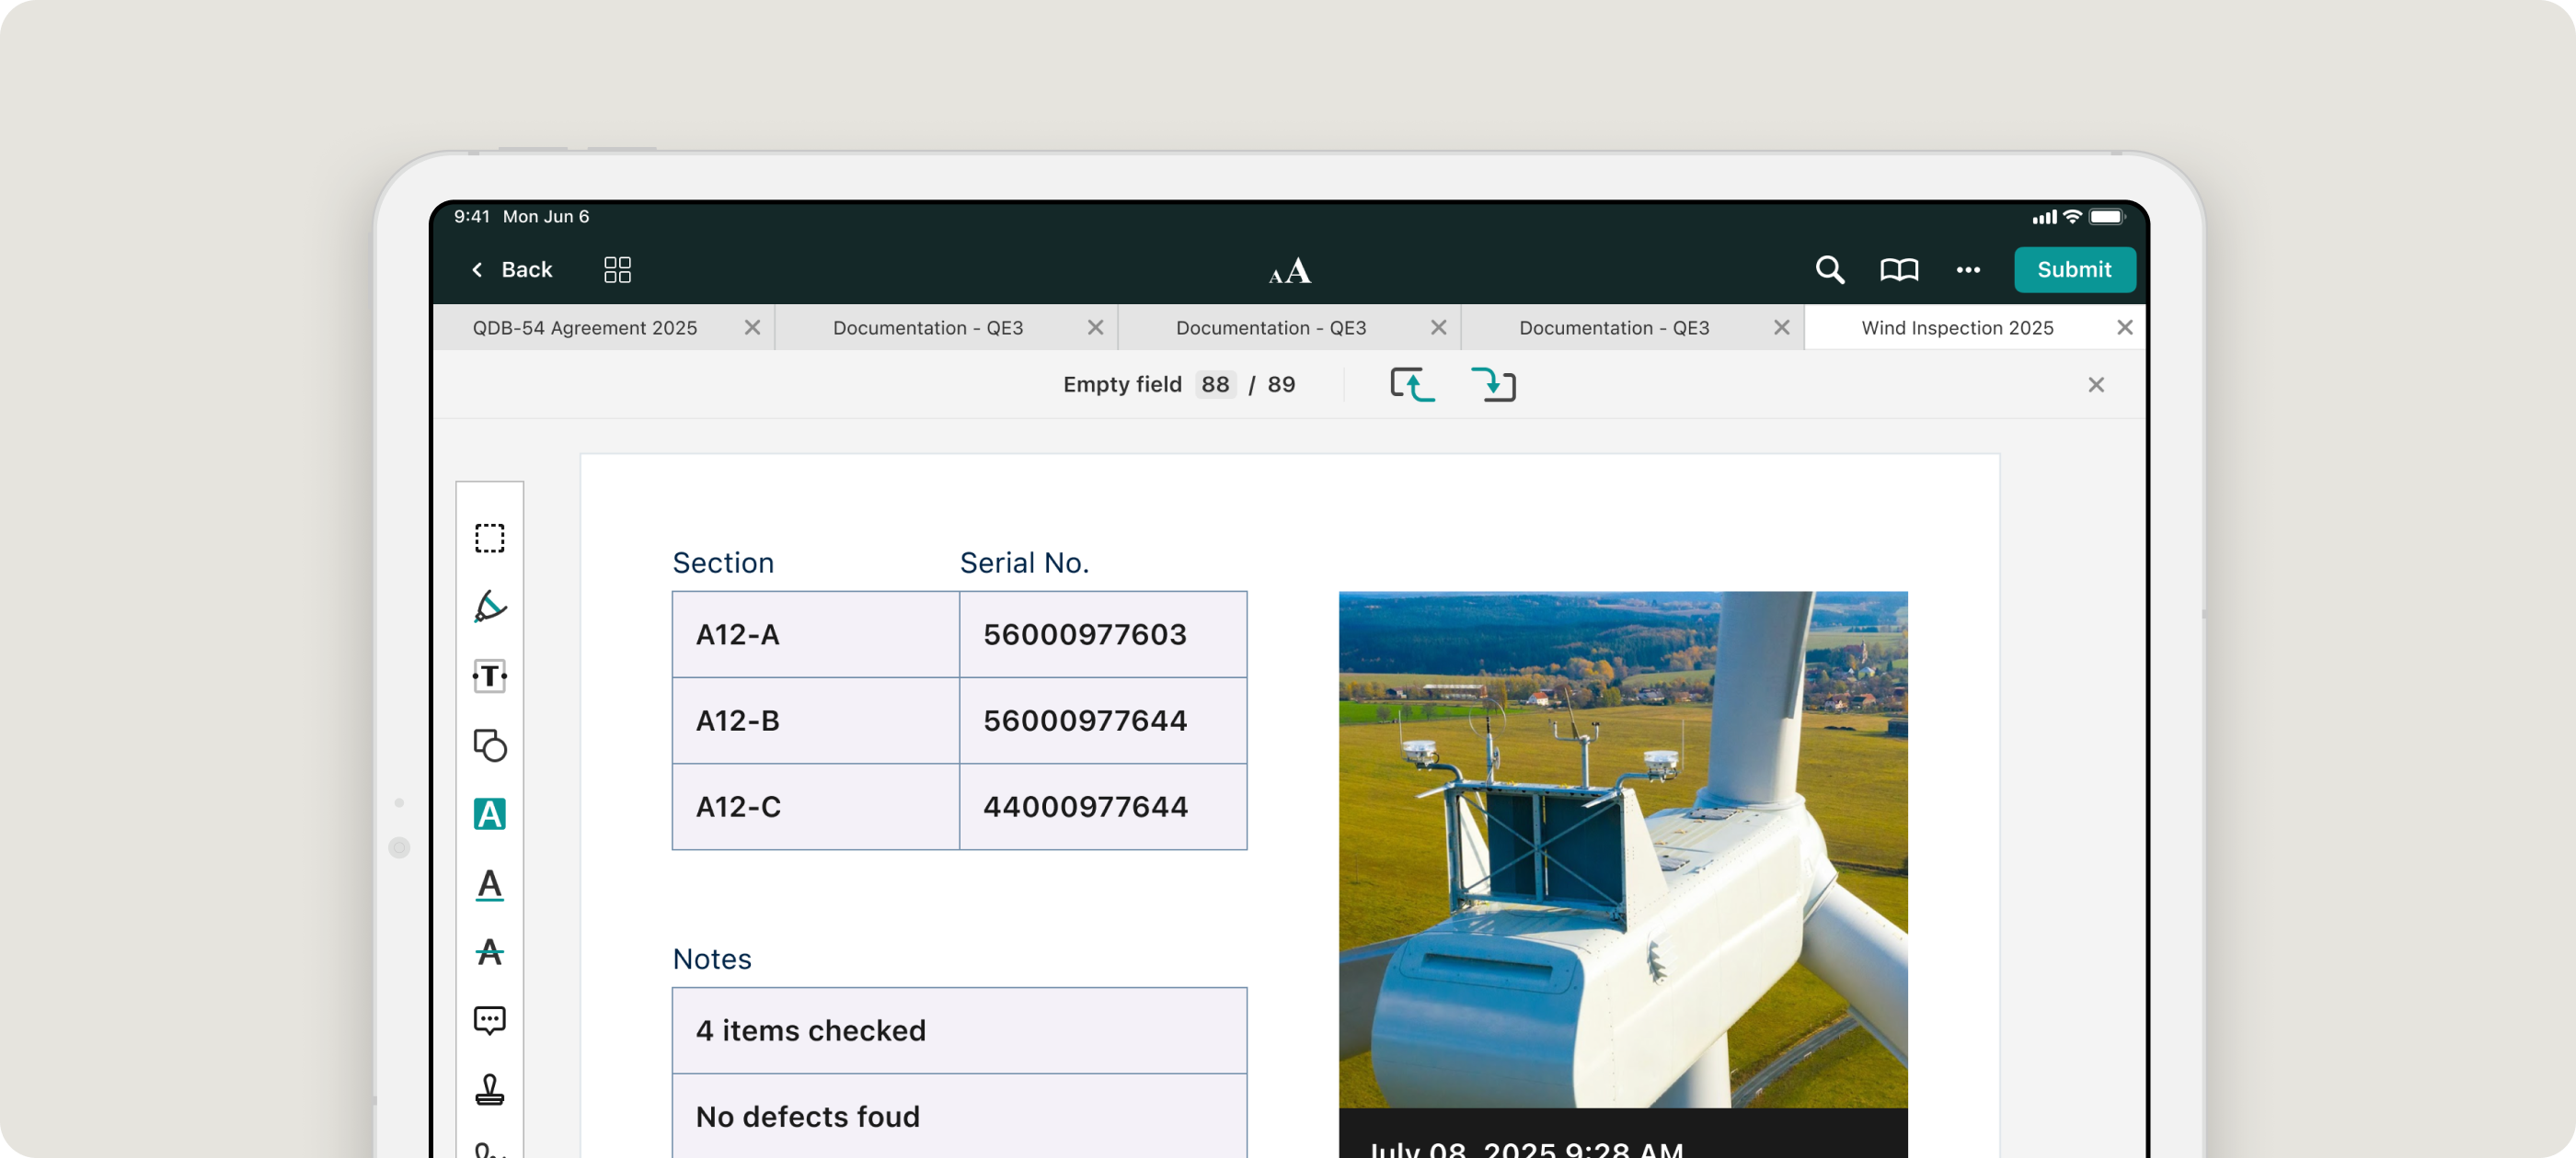Click the A12-C serial number field
The height and width of the screenshot is (1158, 2576).
1102,806
